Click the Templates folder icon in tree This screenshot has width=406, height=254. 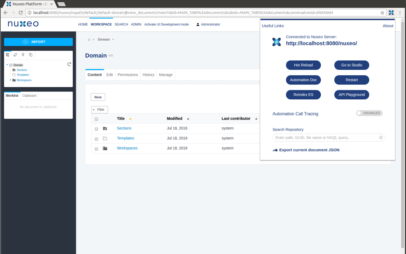[x=14, y=75]
